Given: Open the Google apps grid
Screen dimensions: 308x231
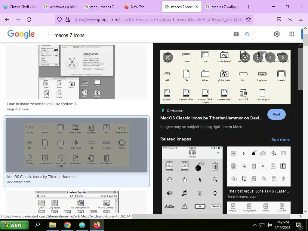Looking at the screenshot, I should tap(292, 34).
